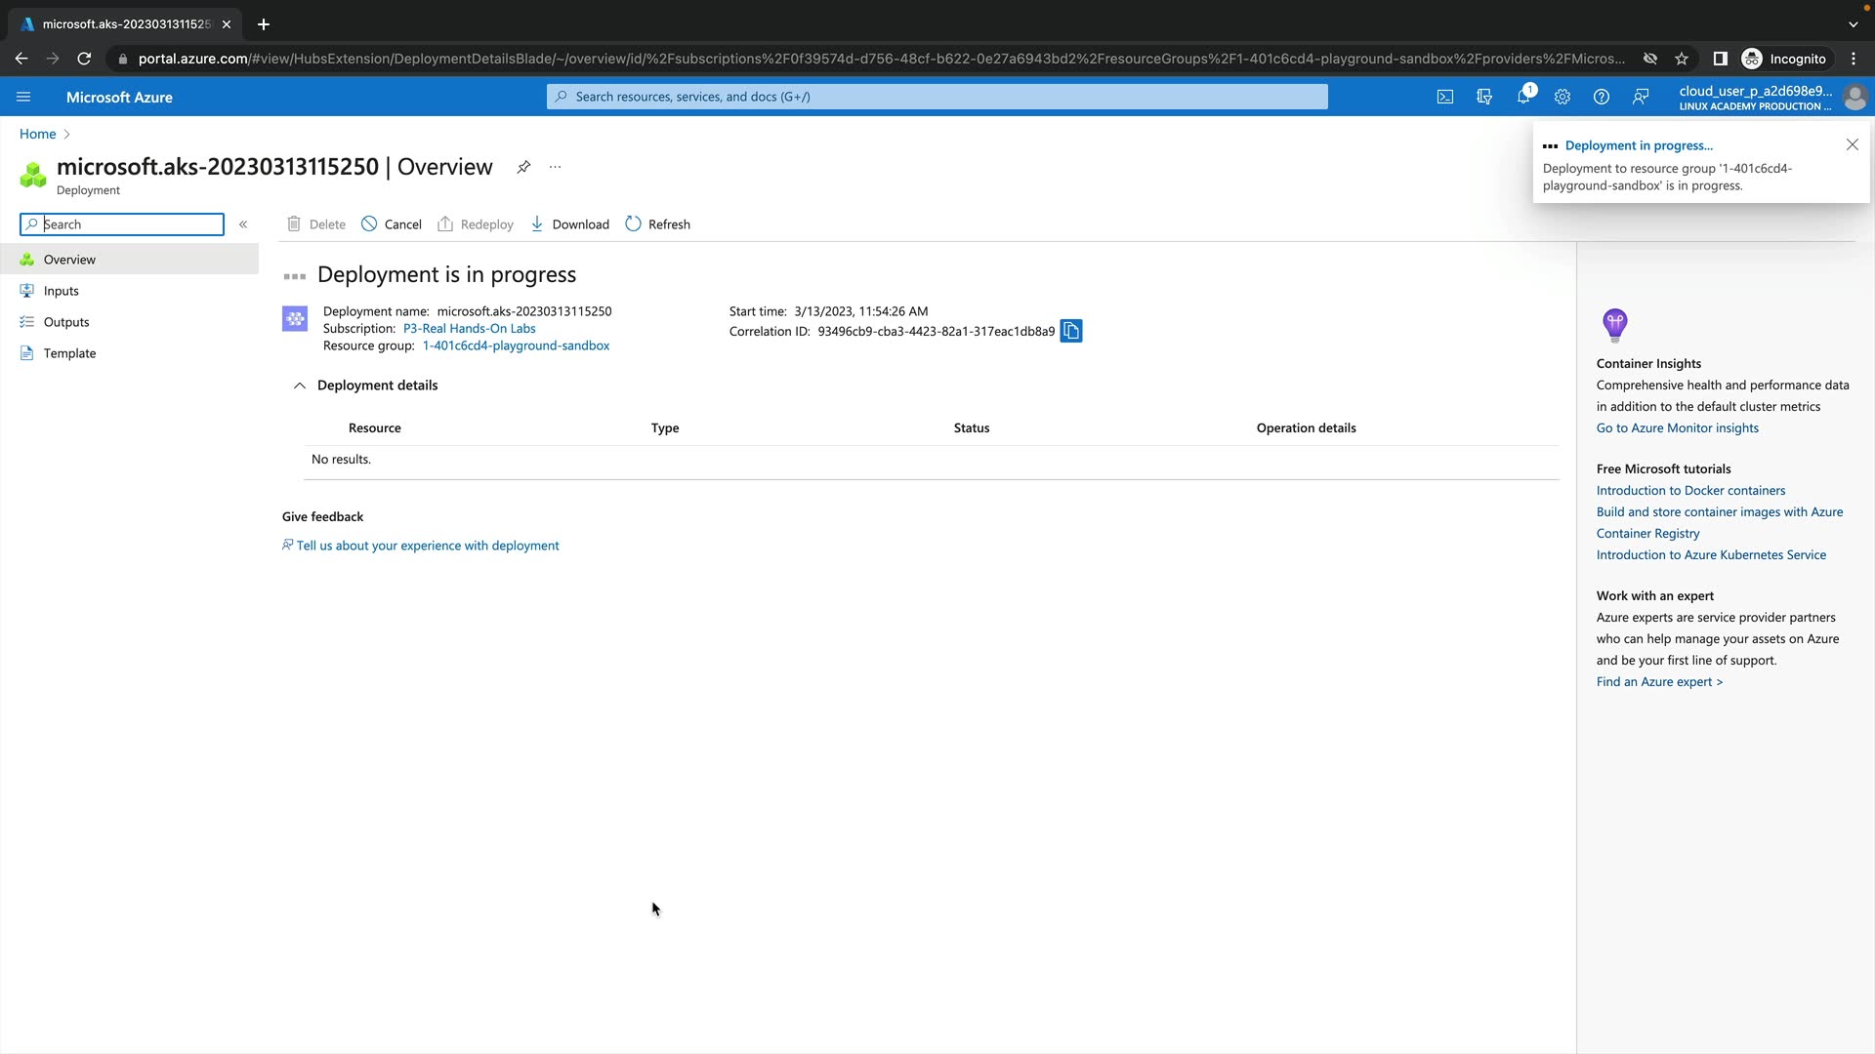
Task: Collapse the Deployment details section
Action: pos(300,385)
